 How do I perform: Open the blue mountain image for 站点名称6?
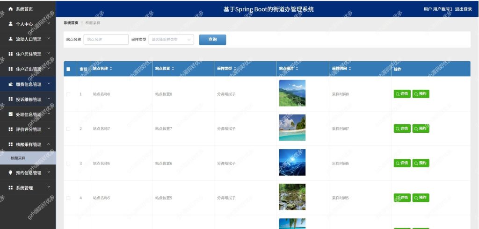tap(292, 163)
